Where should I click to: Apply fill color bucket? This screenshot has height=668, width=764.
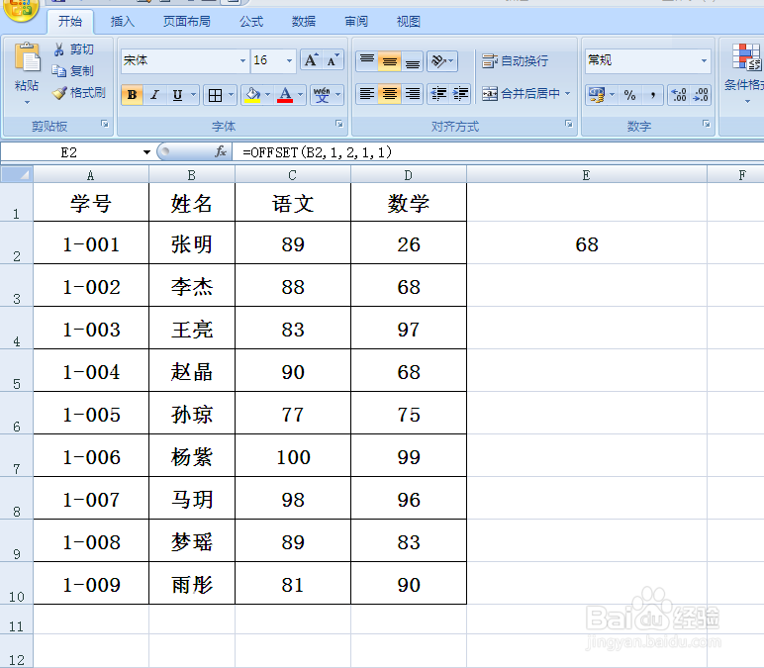tap(252, 95)
